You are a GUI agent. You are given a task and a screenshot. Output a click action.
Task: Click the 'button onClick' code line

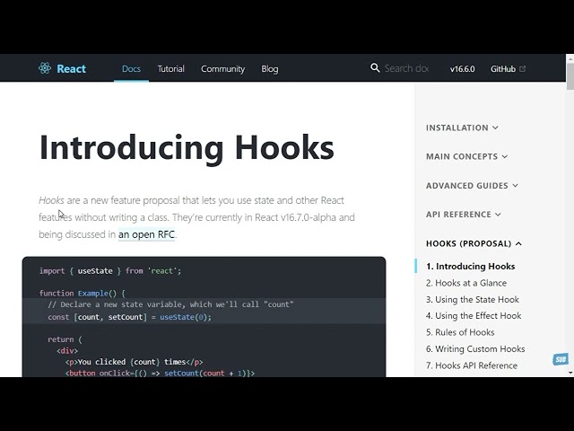160,374
